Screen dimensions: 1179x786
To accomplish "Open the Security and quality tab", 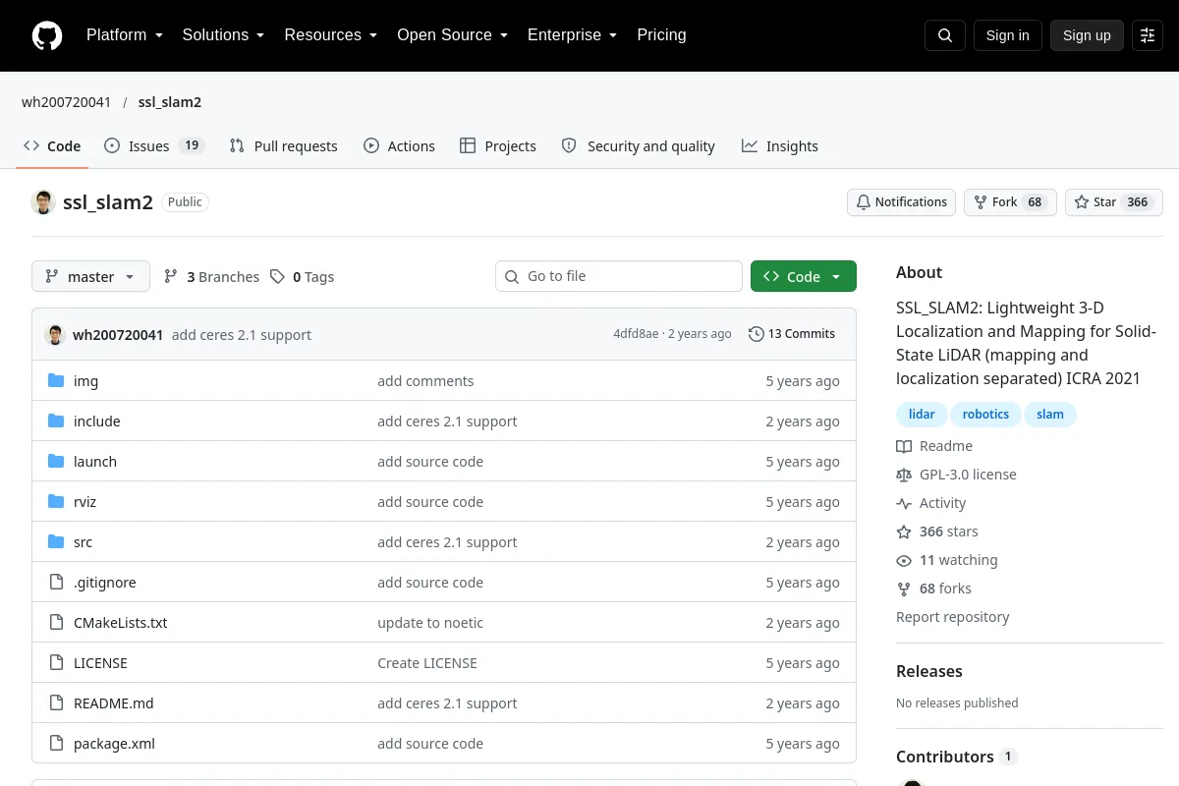I will [639, 146].
